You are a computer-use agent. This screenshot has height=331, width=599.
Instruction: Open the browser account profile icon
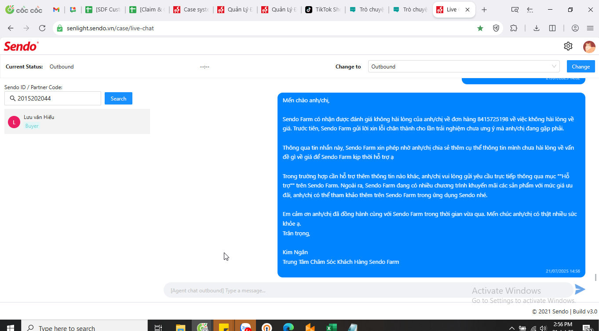[575, 28]
